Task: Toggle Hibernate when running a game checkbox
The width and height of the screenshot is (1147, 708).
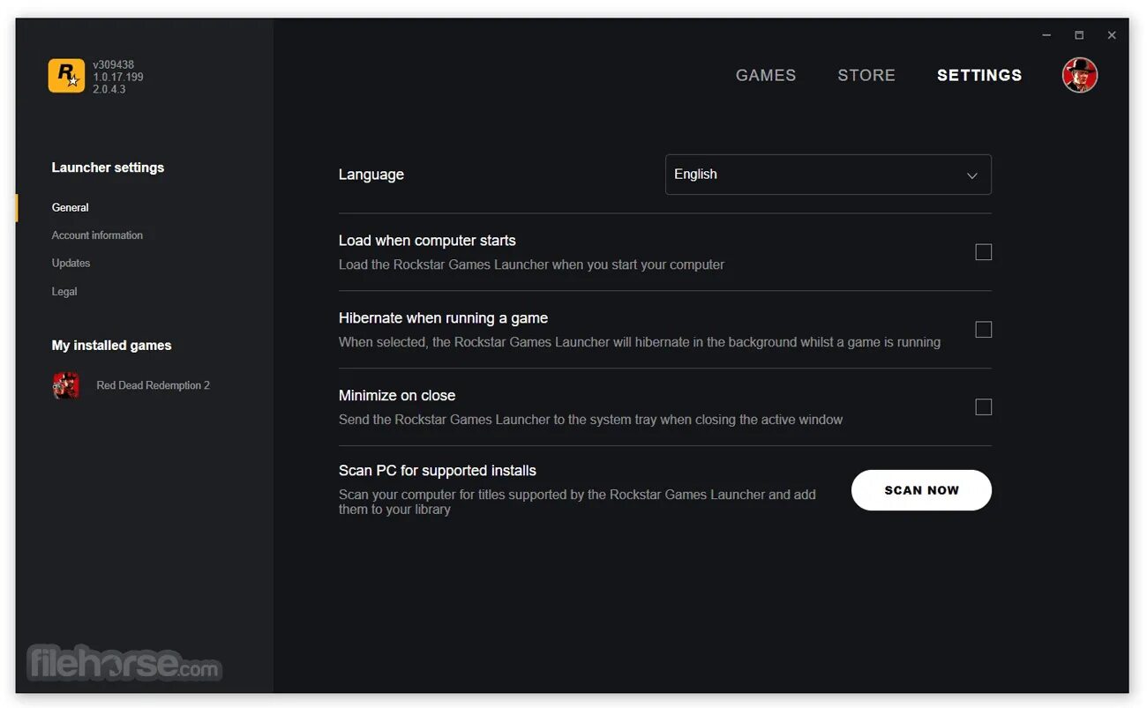Action: pyautogui.click(x=983, y=330)
